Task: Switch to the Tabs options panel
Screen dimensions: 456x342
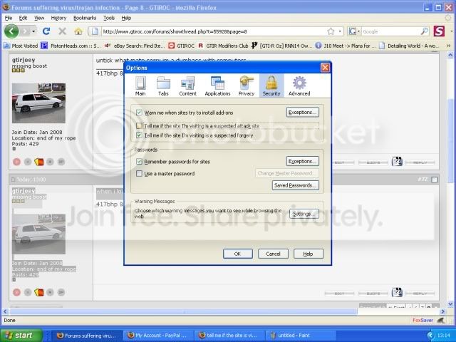Action: tap(163, 85)
